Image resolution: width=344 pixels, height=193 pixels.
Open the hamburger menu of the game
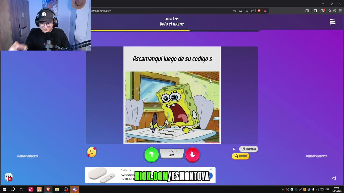[333, 22]
